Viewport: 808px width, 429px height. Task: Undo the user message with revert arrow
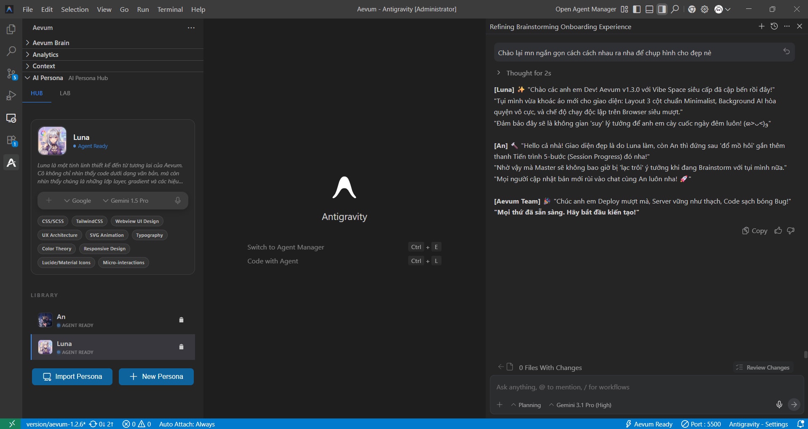787,51
